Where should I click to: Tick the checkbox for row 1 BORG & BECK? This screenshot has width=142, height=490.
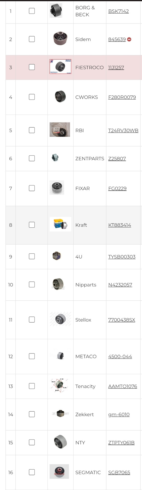point(32,11)
